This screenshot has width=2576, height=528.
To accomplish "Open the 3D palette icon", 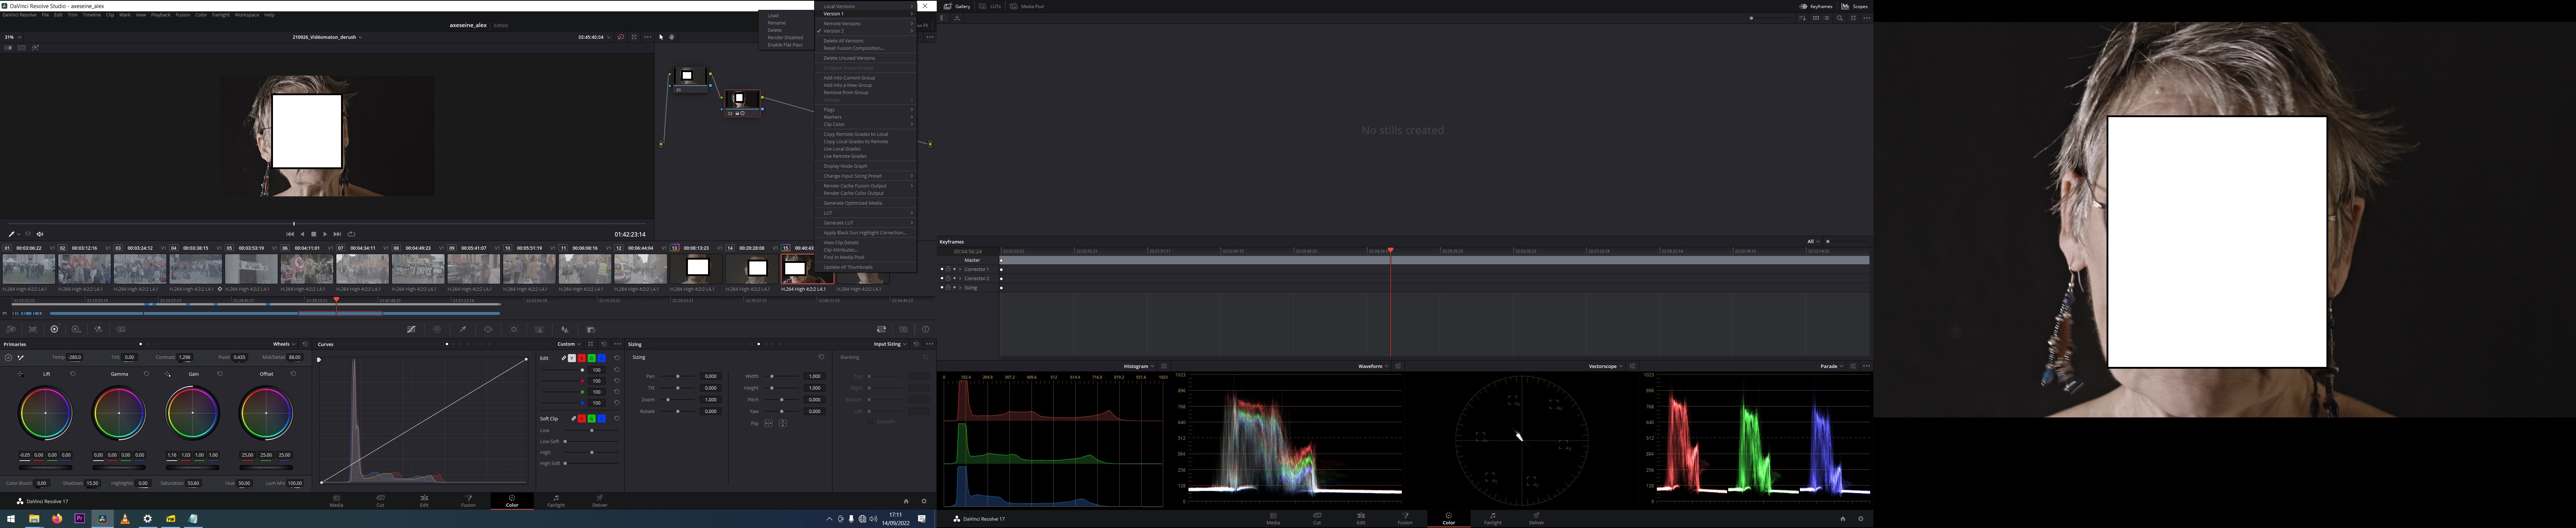I will point(904,329).
